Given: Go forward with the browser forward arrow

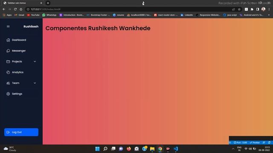Looking at the screenshot, I should 9,9.
